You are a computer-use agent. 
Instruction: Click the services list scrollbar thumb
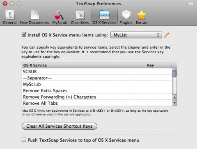click(174, 74)
